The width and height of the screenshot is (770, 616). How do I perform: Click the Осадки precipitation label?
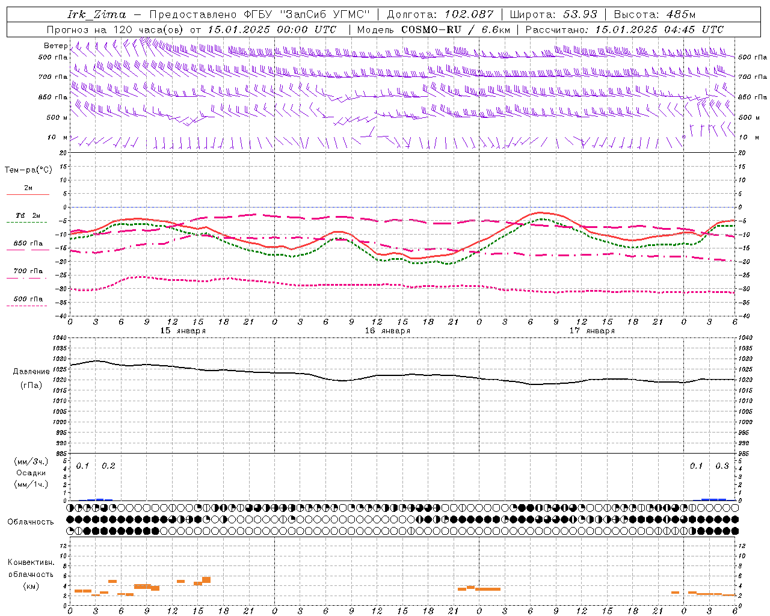pos(31,473)
